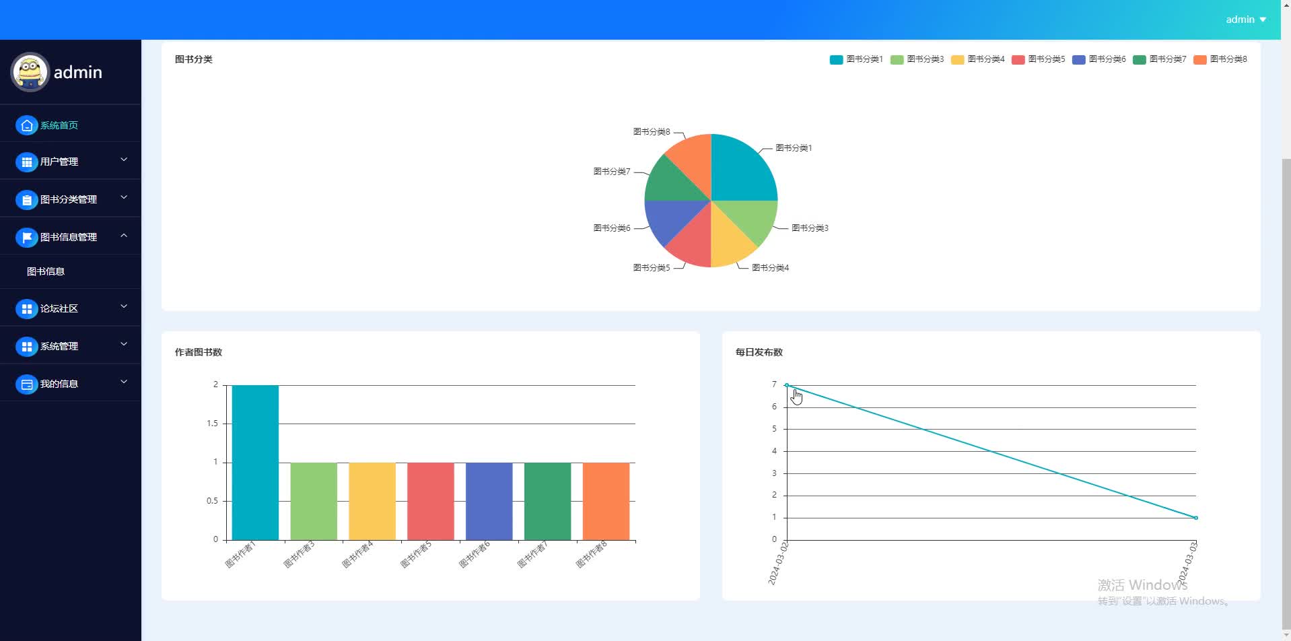Screen dimensions: 1291x641
Task: Expand the 用户管理 menu chevron
Action: 124,160
